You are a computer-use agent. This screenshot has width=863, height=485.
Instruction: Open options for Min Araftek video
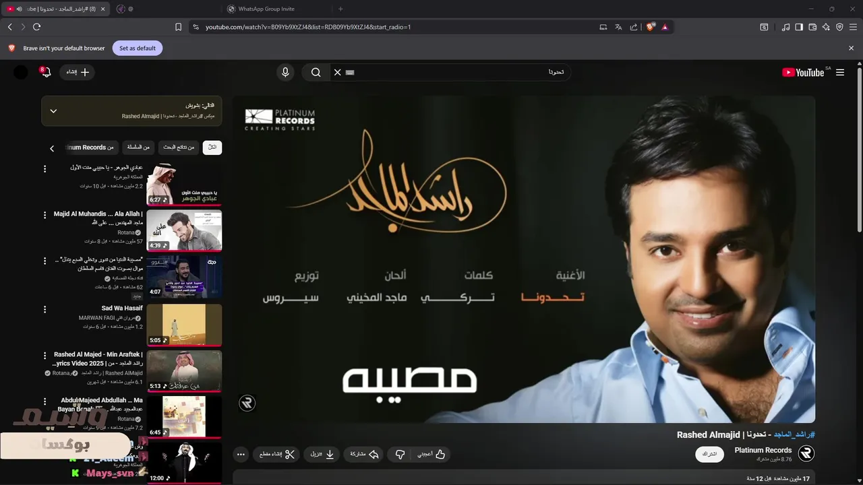[45, 356]
